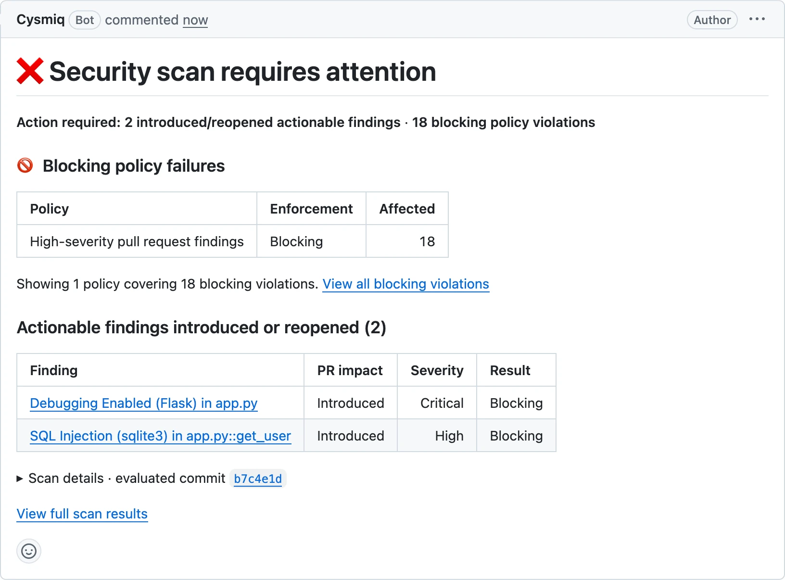The width and height of the screenshot is (785, 580).
Task: Open Debugging Enabled (Flask) in app.py finding
Action: [x=143, y=403]
